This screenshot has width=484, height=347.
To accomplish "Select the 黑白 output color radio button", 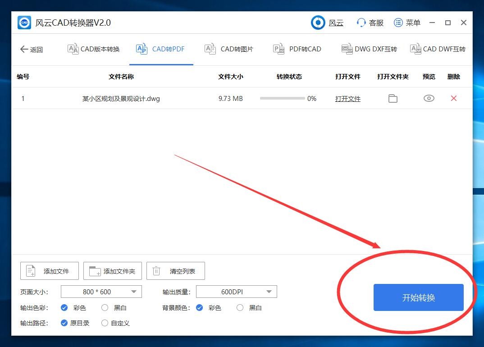I will click(104, 307).
